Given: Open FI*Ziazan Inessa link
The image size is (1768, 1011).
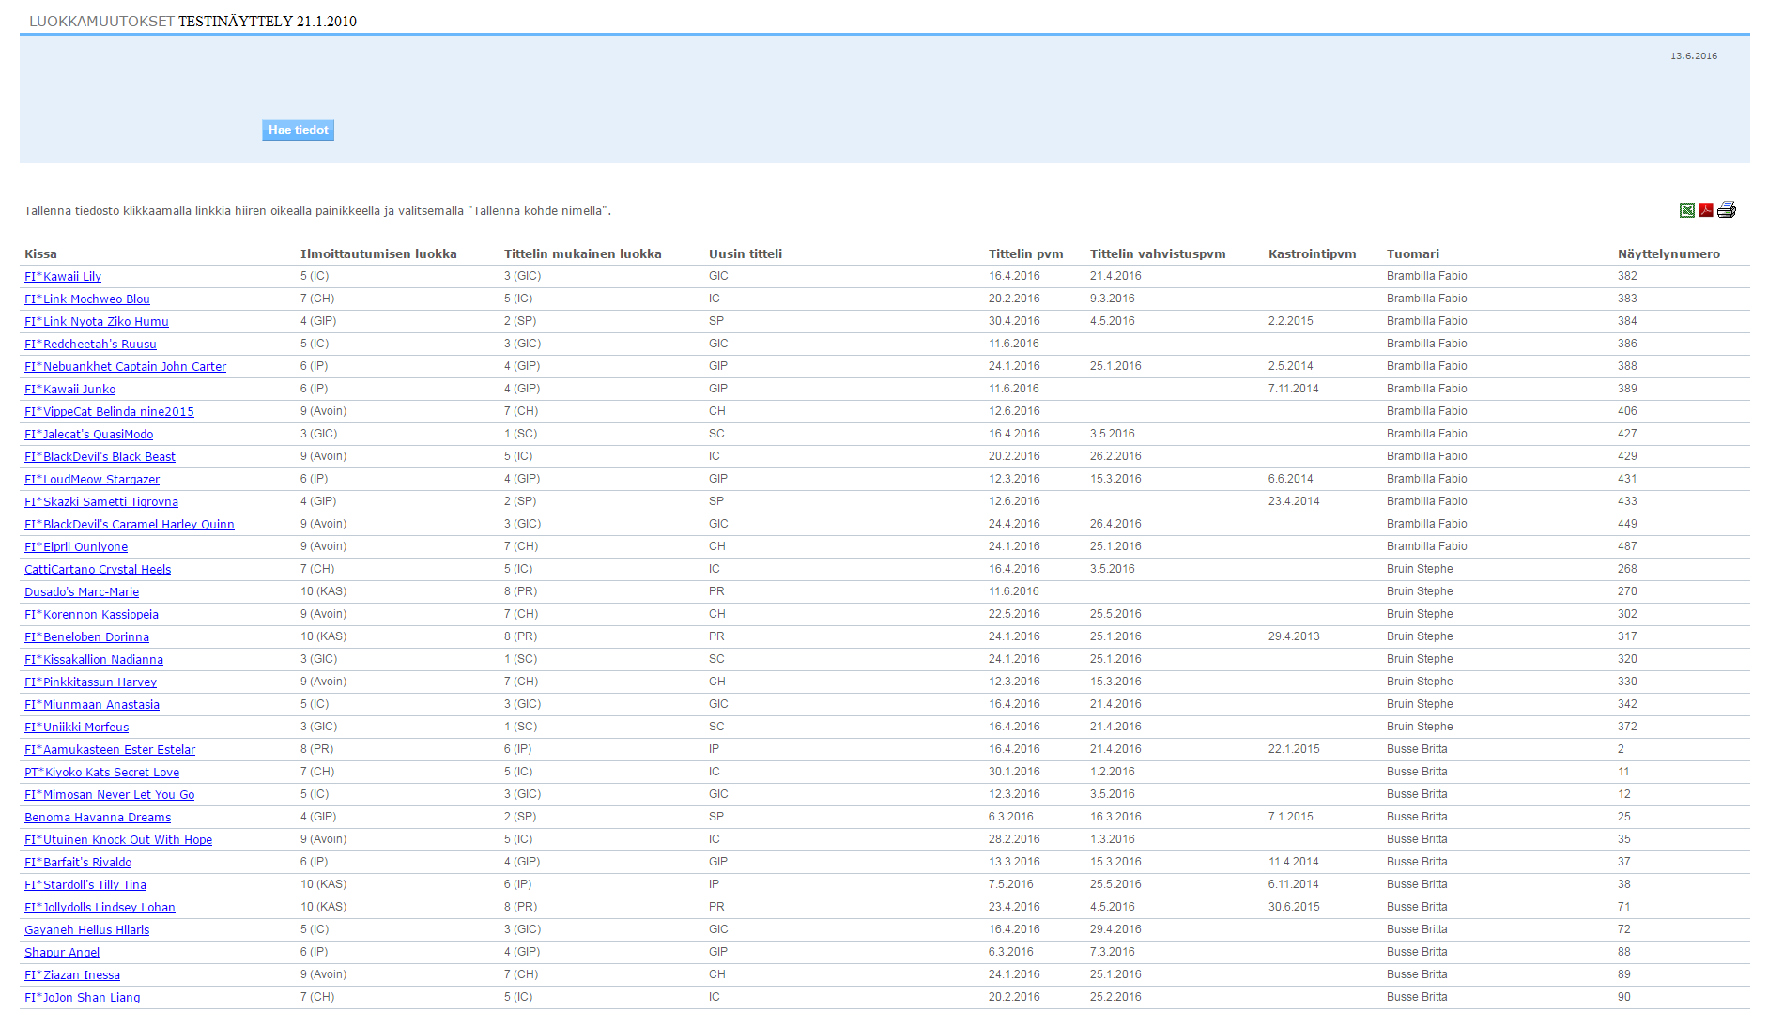Looking at the screenshot, I should [72, 975].
